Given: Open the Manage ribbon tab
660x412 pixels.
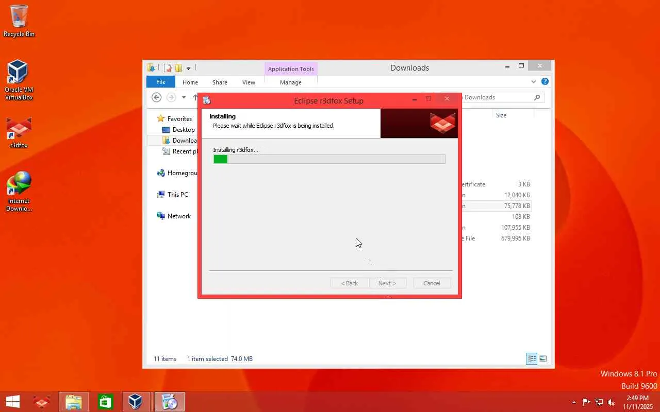Looking at the screenshot, I should click(291, 82).
